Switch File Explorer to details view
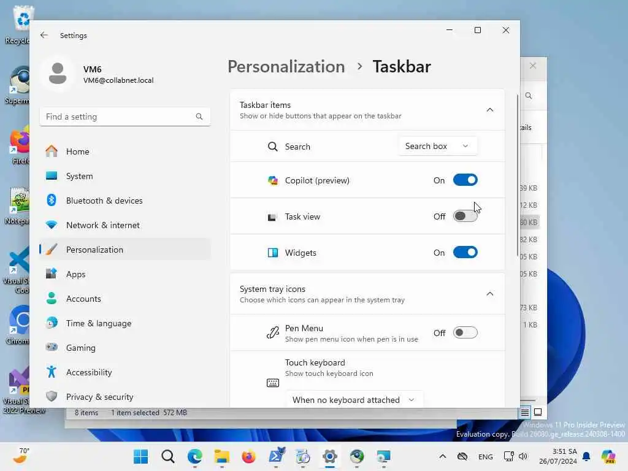Screen dimensions: 628x471 pos(525,412)
